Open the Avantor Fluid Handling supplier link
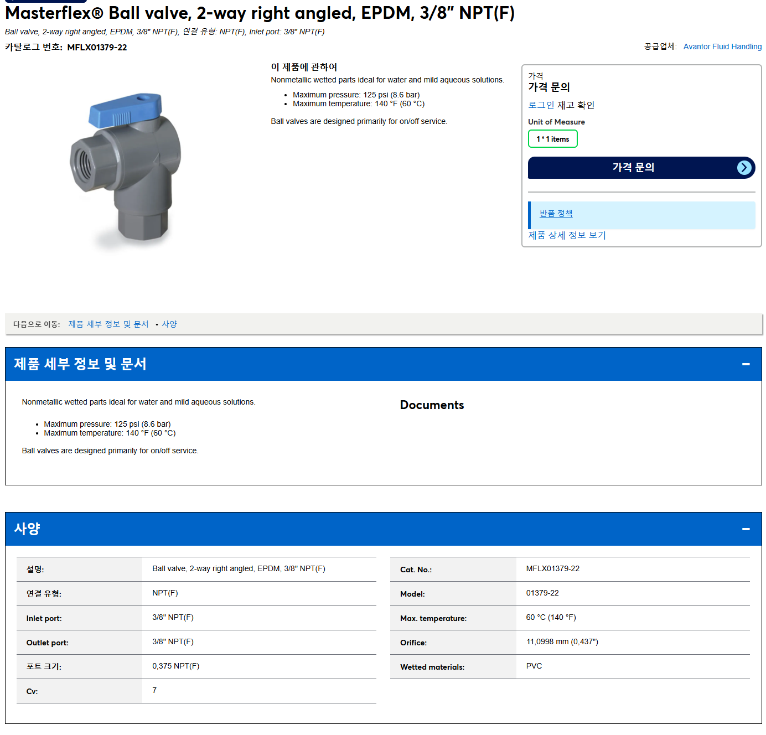766x735 pixels. pos(722,46)
